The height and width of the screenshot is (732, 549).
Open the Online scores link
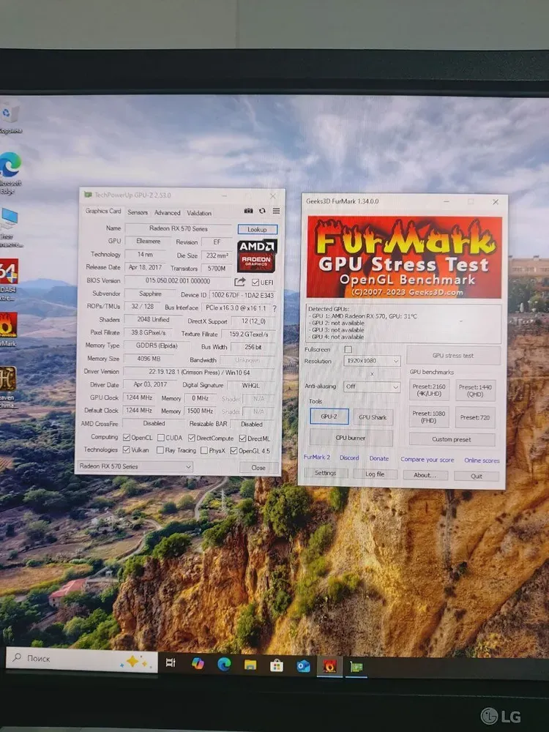pos(482,460)
